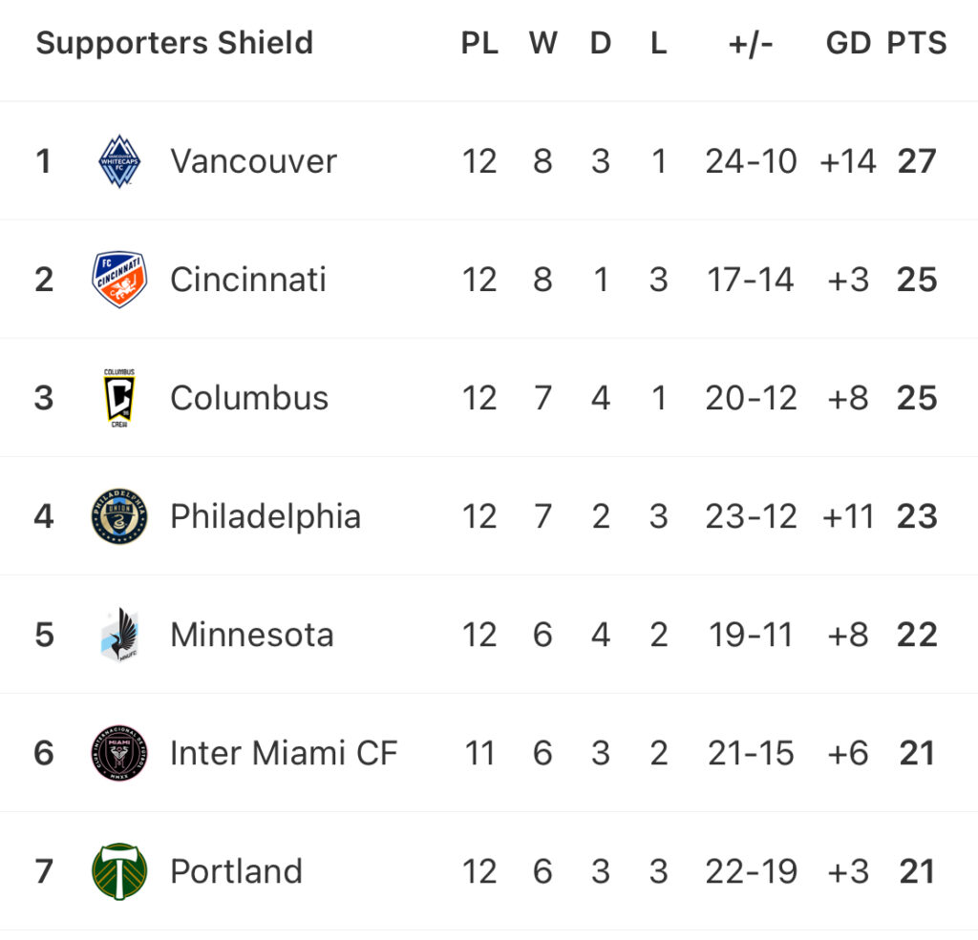Select the Columbus Crew badge icon
Screen dimensions: 978x940
click(x=119, y=398)
